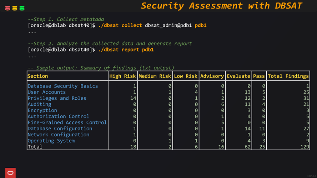Click the red Oracle logo
This screenshot has width=317, height=178.
(x=10, y=173)
